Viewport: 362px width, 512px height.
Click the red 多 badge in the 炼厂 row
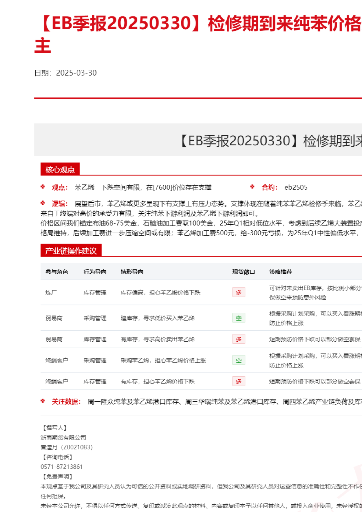(239, 292)
